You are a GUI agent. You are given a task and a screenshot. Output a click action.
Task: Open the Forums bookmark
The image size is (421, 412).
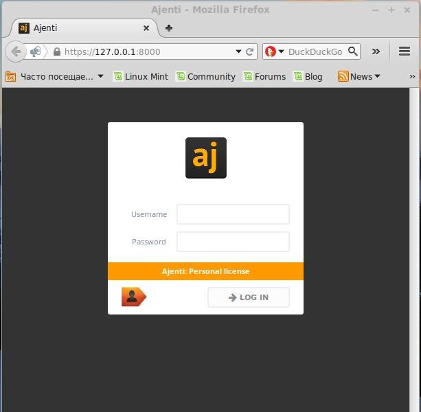264,76
